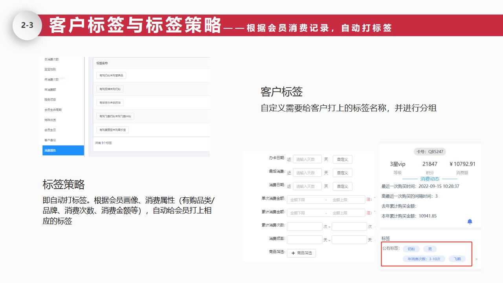The width and height of the screenshot is (503, 283).
Task: Click the gray arrow right of tags
Action: point(476,259)
